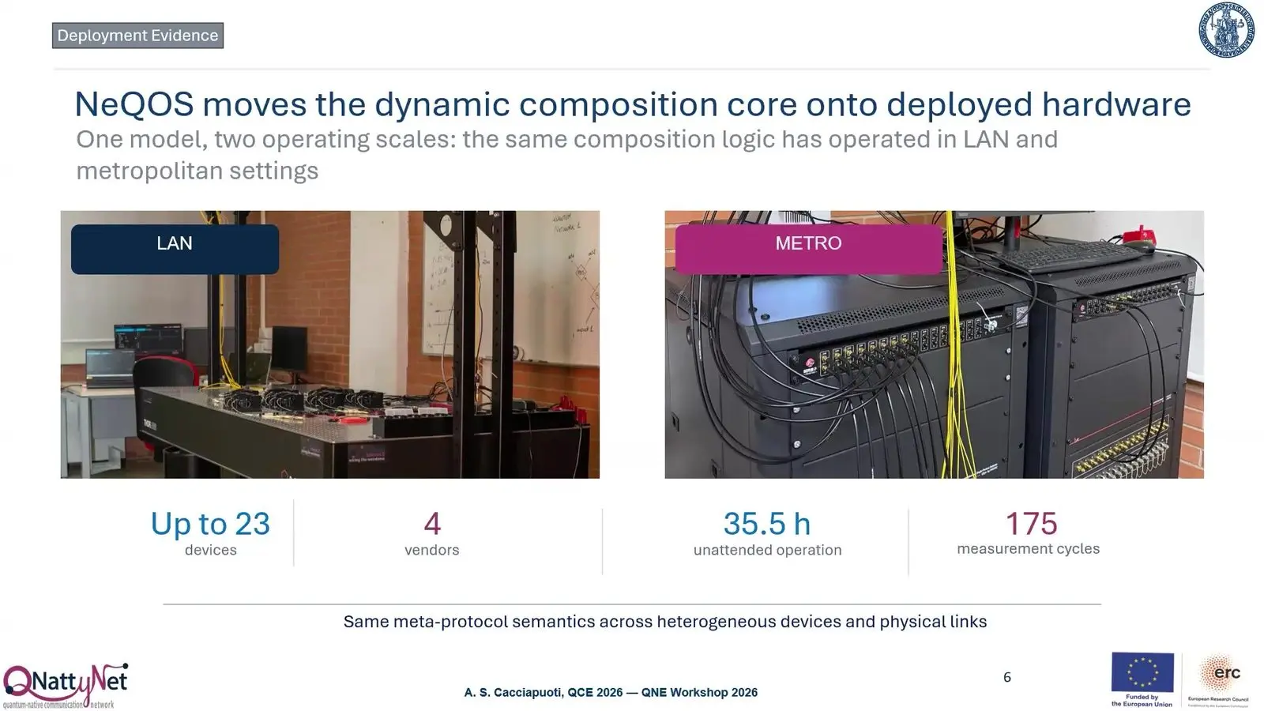
Task: Select the Deployment Evidence section tag
Action: click(138, 36)
